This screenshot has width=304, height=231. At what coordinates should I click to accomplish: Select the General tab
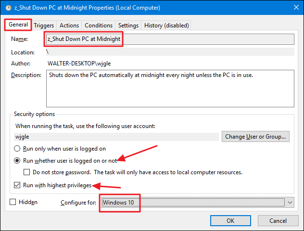pos(19,25)
